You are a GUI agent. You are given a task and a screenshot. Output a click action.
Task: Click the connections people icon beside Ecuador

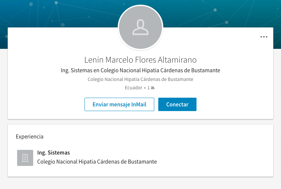click(153, 88)
